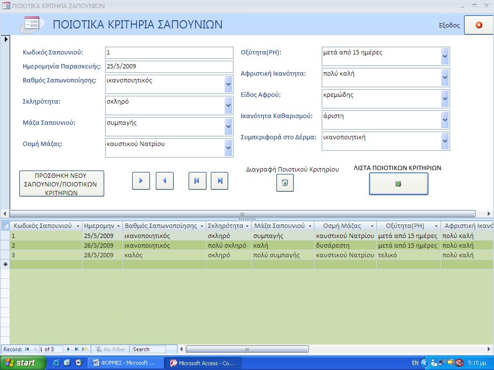Viewport: 494px width, 370px height.
Task: Open Internet Explorer quick launch icon
Action: [56, 363]
